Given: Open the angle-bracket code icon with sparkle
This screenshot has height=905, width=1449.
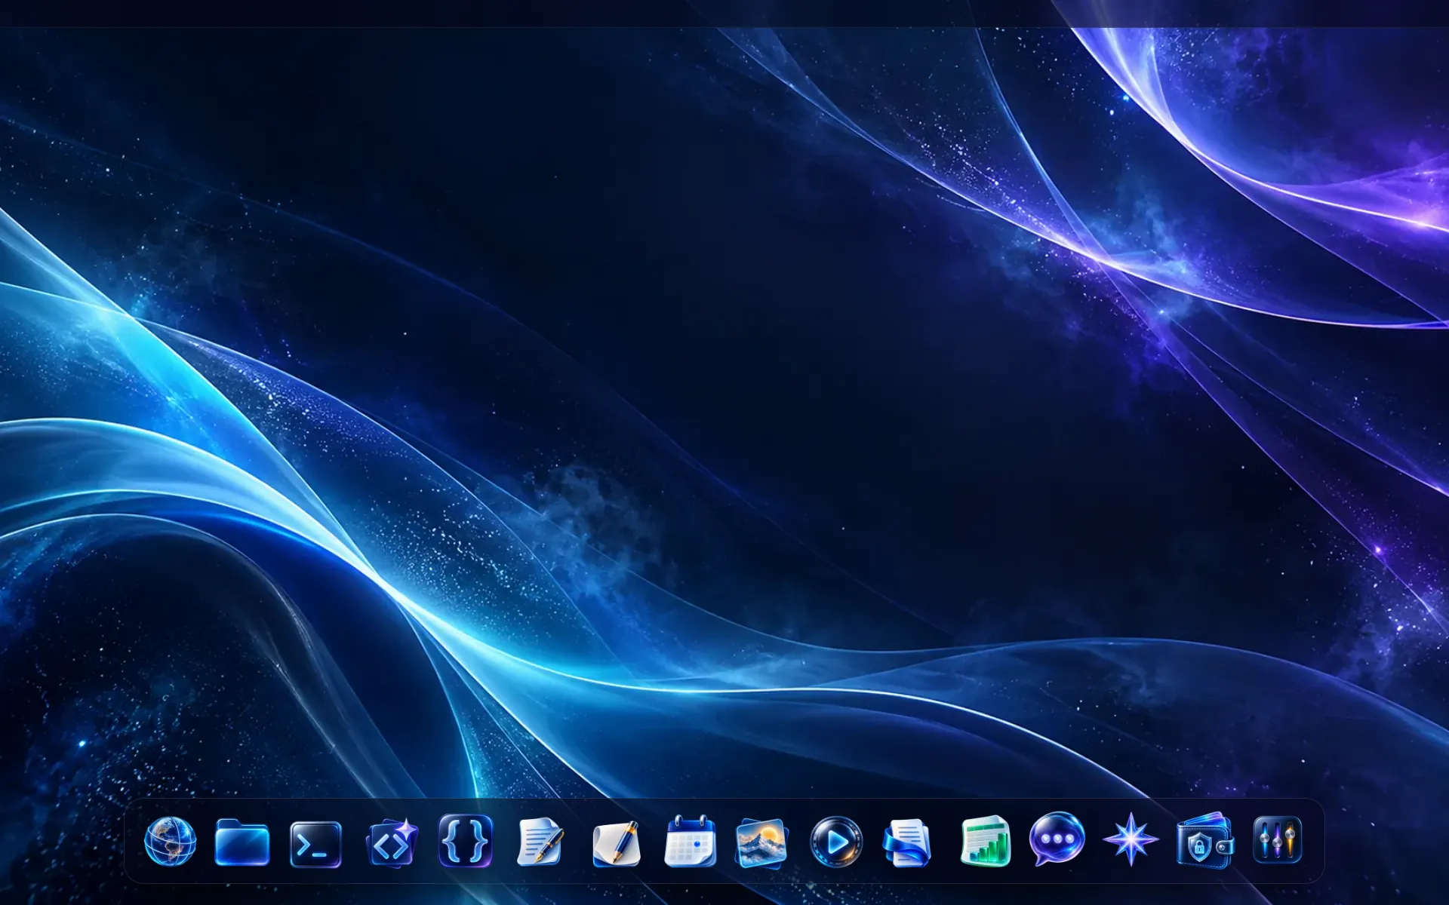Looking at the screenshot, I should coord(391,842).
